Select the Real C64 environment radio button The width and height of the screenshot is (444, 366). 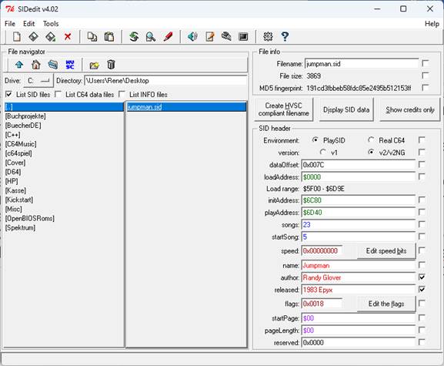(x=371, y=140)
